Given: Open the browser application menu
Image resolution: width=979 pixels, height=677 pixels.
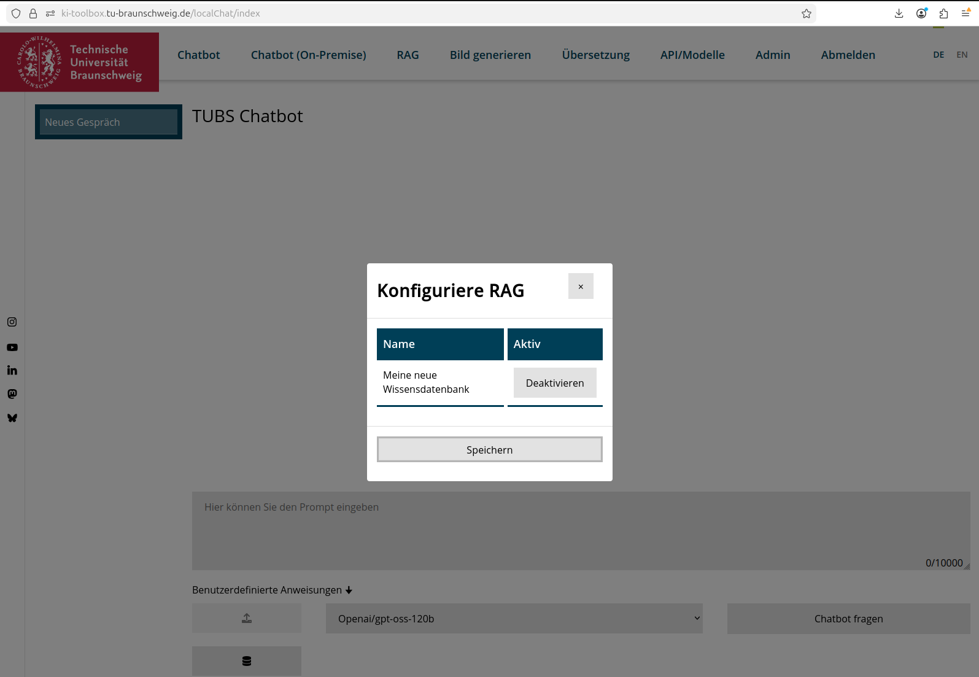Looking at the screenshot, I should (965, 14).
